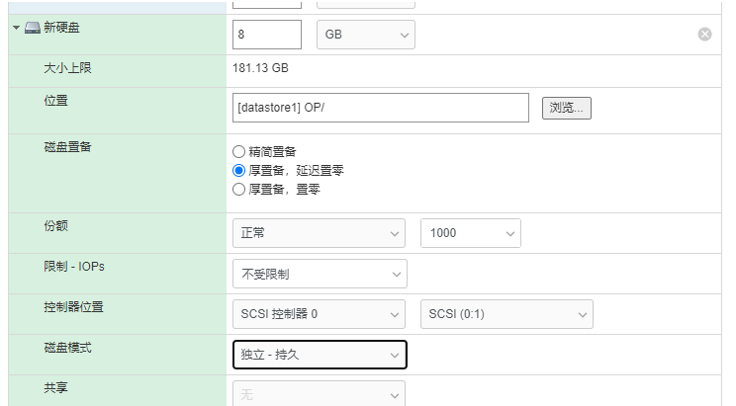Click the hard disk icon beside 新硬盘
This screenshot has width=736, height=406.
tap(33, 28)
